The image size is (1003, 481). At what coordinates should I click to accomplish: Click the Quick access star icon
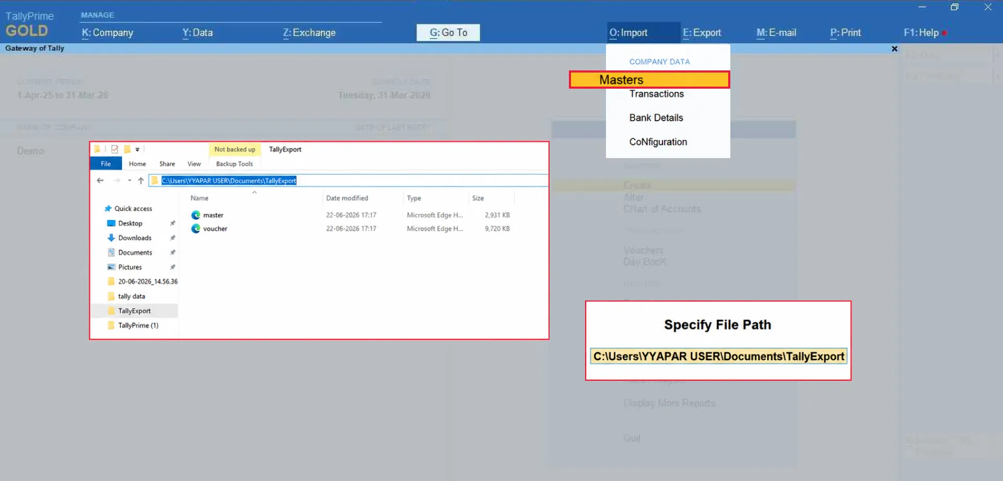point(108,209)
